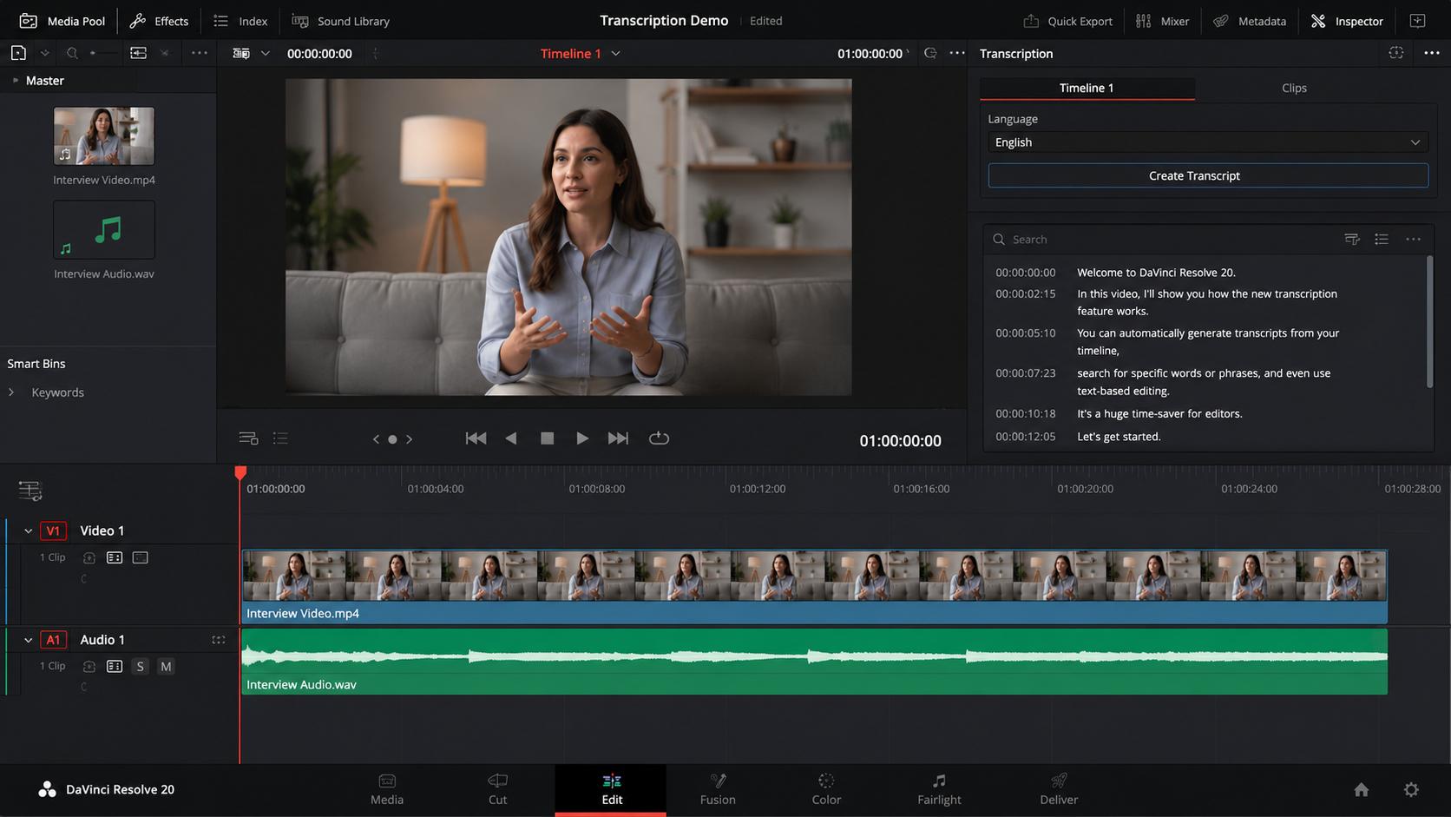Jump to first frame with skip-back button
Image resolution: width=1451 pixels, height=817 pixels.
[476, 438]
